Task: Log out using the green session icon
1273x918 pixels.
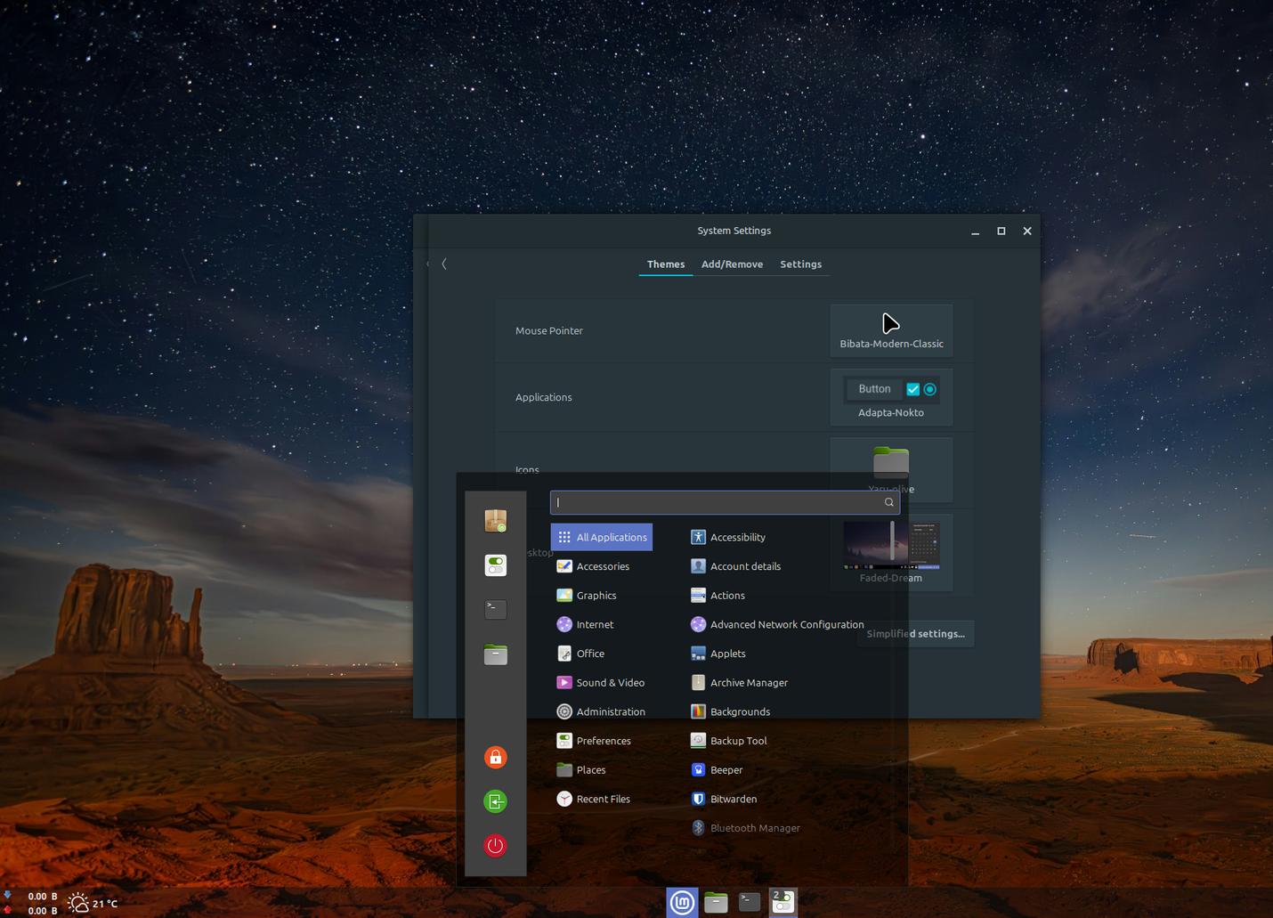Action: (x=495, y=801)
